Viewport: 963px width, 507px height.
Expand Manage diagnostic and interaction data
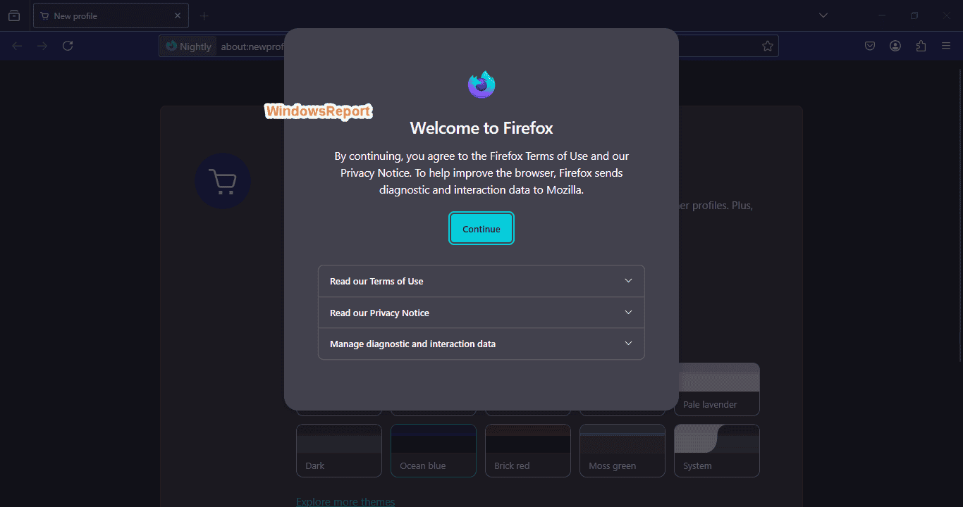coord(481,344)
